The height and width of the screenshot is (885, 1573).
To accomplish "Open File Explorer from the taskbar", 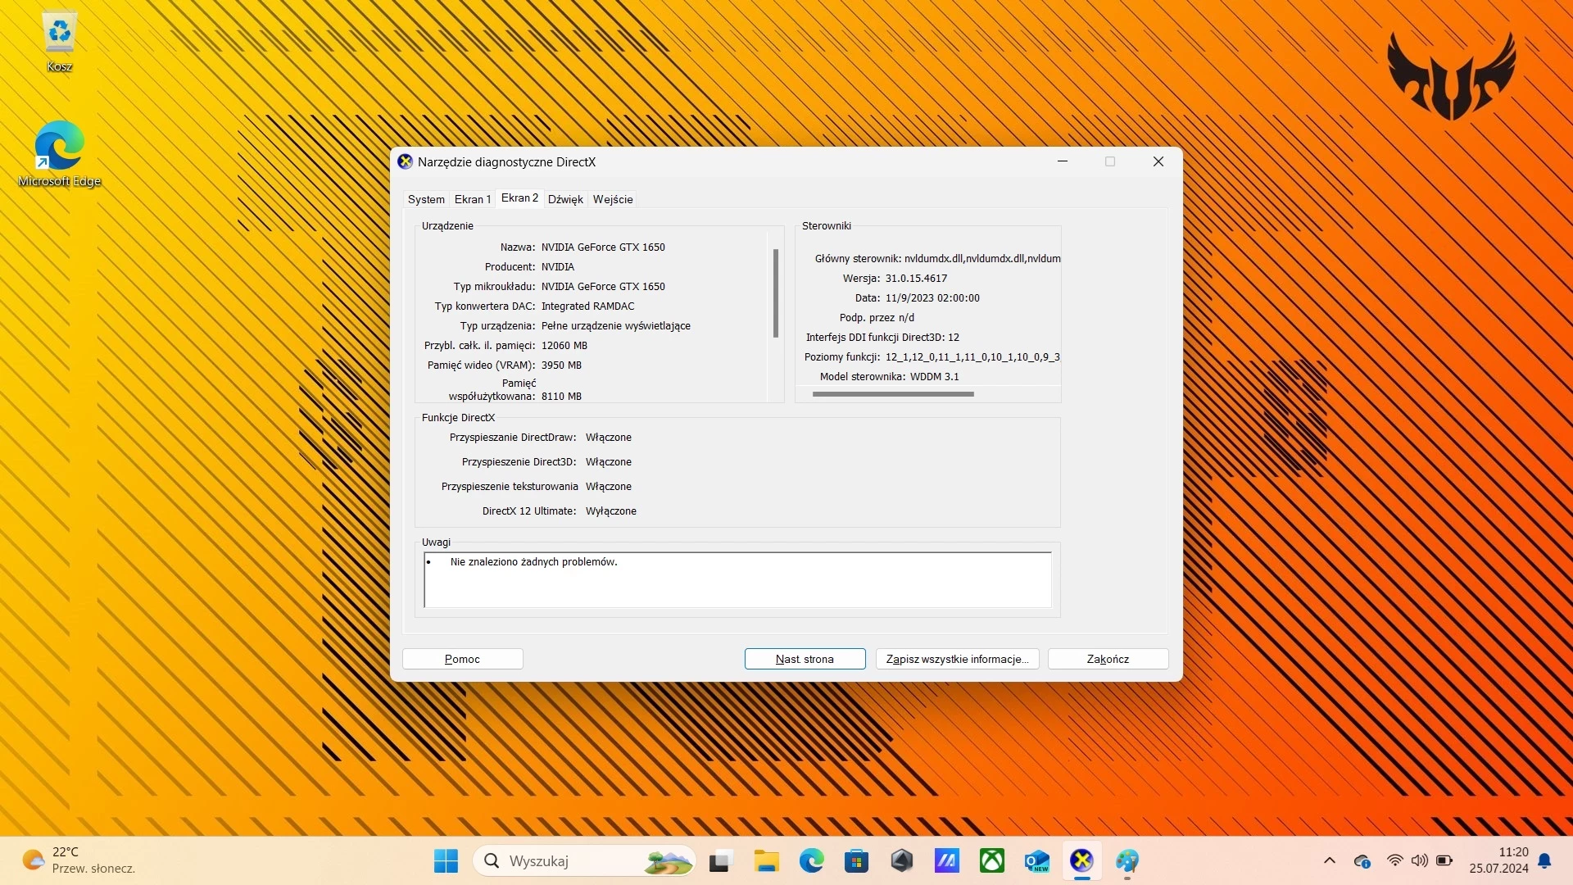I will 766,860.
